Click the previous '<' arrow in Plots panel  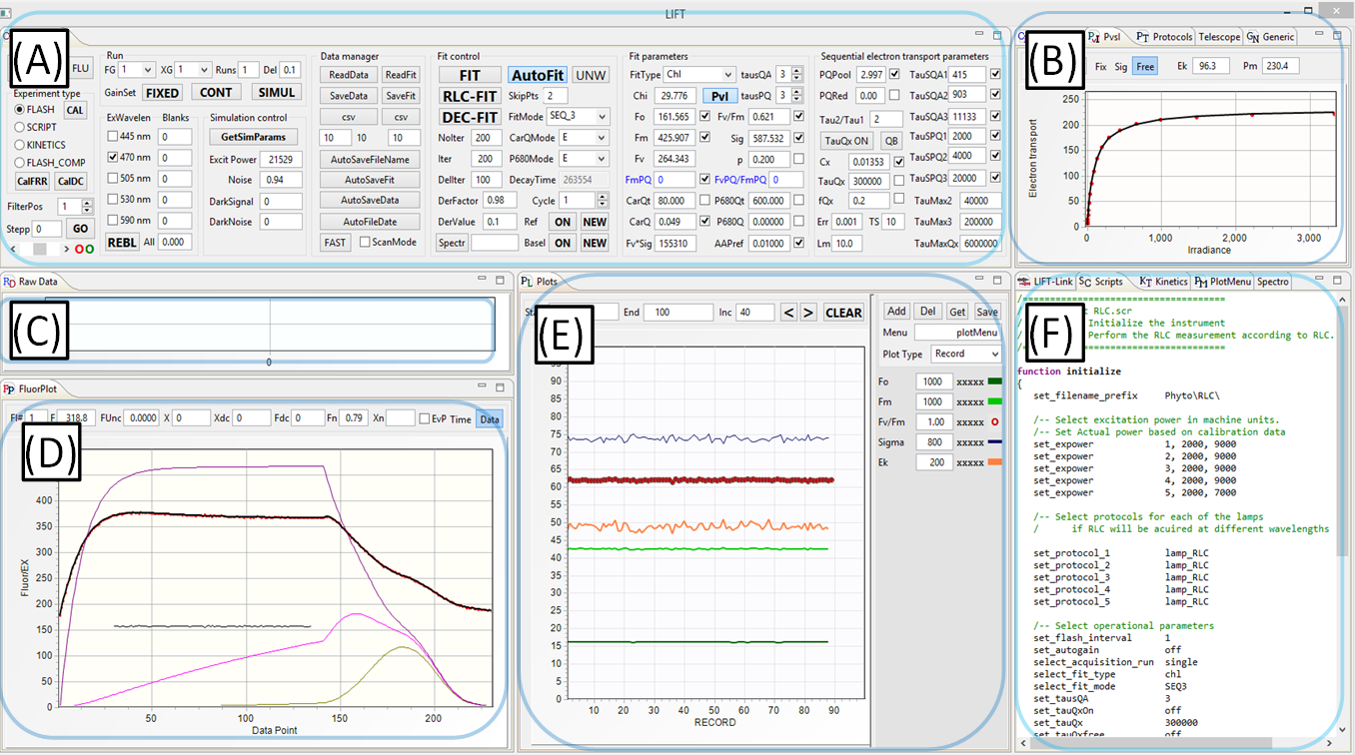coord(789,313)
